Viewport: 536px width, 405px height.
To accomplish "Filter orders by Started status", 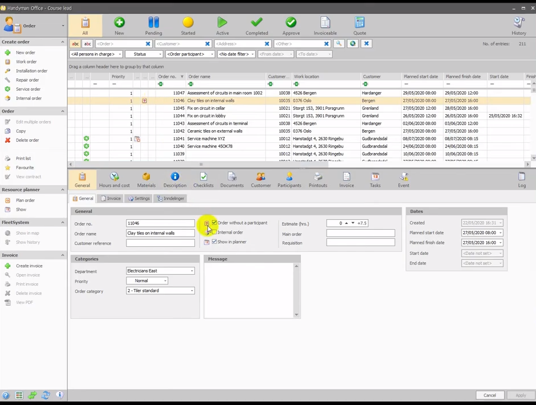I will pos(188,26).
